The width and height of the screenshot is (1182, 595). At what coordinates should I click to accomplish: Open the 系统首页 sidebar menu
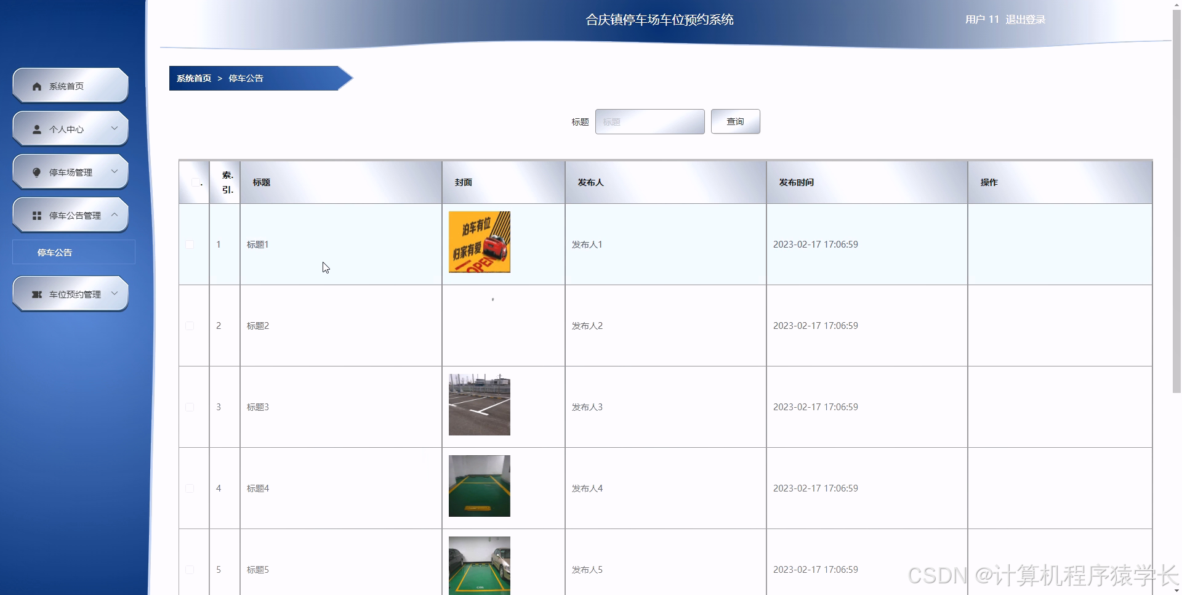click(x=71, y=86)
